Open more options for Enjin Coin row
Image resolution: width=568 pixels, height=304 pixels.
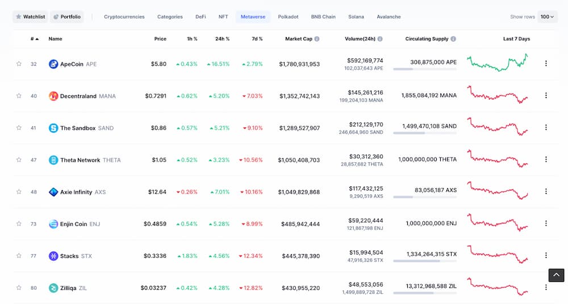point(545,223)
